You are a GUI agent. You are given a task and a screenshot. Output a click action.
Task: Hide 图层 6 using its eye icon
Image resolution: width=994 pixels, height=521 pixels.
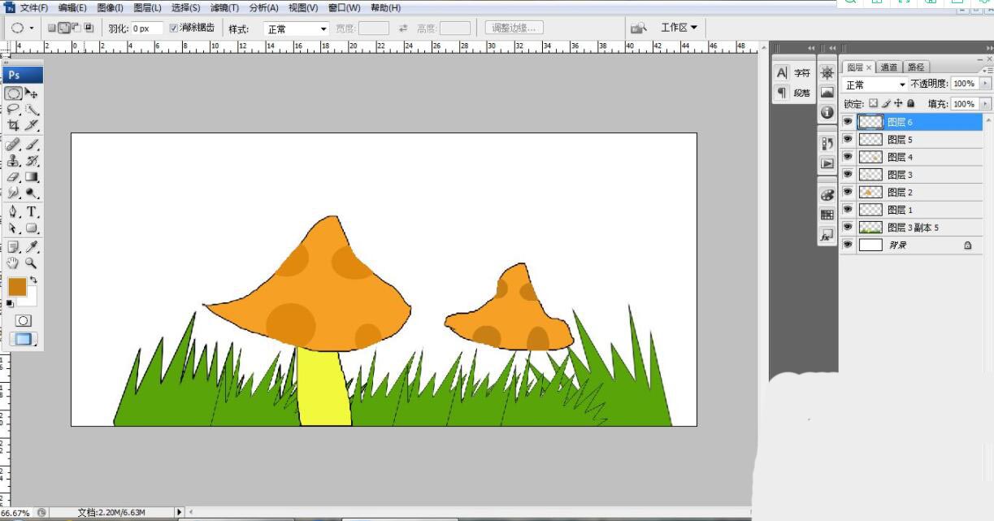[848, 122]
